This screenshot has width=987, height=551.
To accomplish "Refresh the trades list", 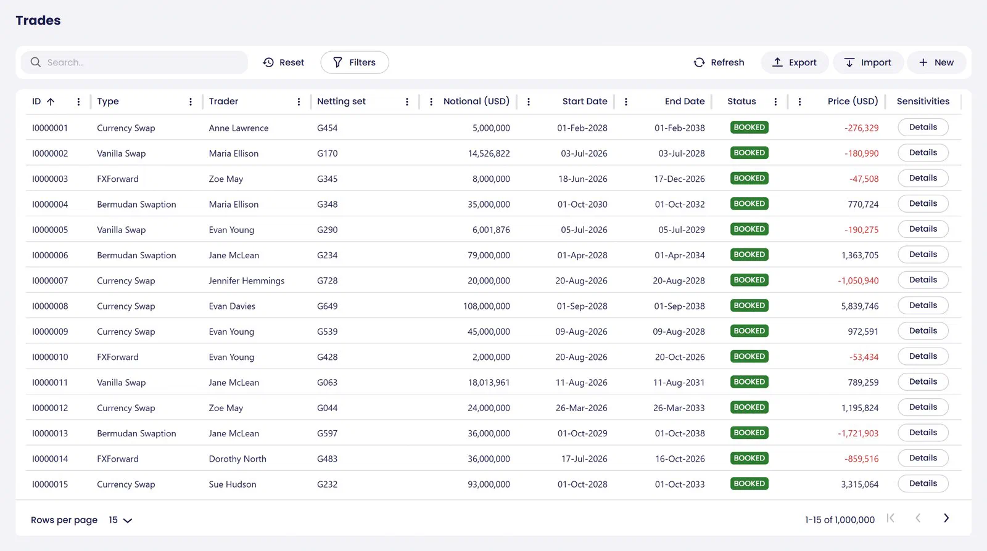I will (719, 62).
